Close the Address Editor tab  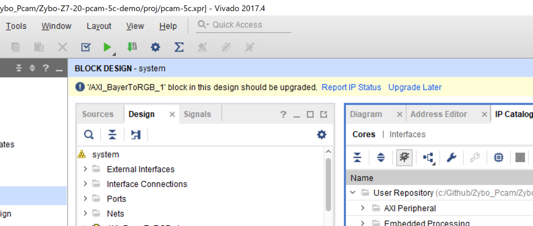pyautogui.click(x=485, y=115)
